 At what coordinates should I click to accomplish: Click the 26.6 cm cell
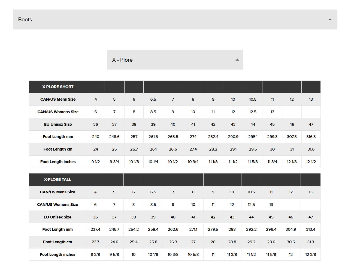point(173,149)
